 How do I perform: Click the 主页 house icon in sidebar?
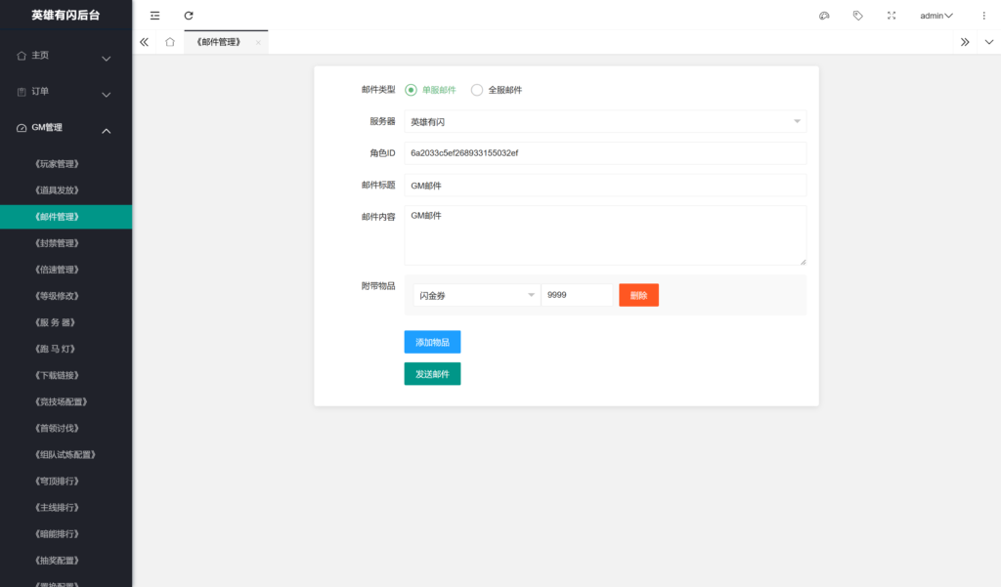(x=22, y=56)
